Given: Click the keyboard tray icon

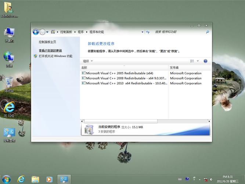Looking at the screenshot, I should pos(180,179).
